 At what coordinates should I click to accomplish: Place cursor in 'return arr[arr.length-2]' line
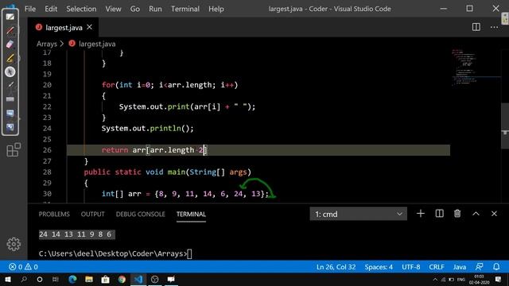point(154,150)
